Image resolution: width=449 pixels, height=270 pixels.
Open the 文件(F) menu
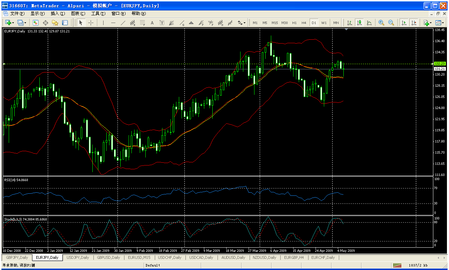tap(17, 14)
